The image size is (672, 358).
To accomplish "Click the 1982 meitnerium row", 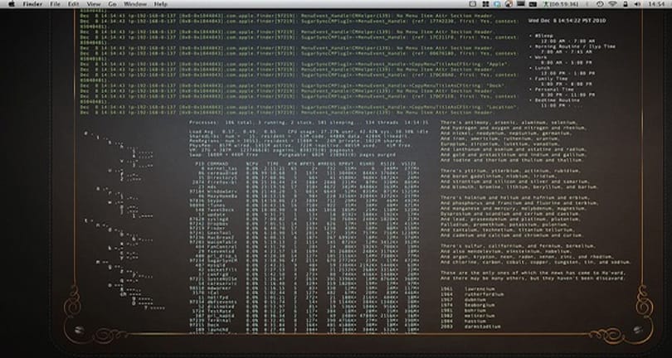I will 468,316.
